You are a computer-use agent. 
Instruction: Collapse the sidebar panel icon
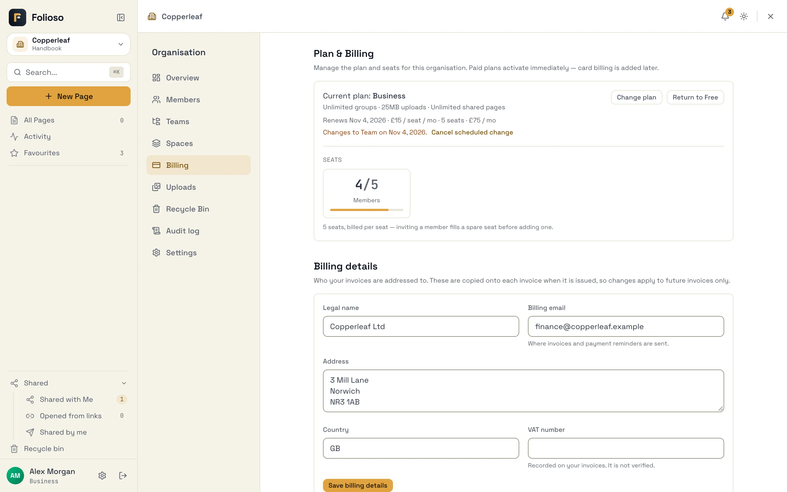(121, 17)
